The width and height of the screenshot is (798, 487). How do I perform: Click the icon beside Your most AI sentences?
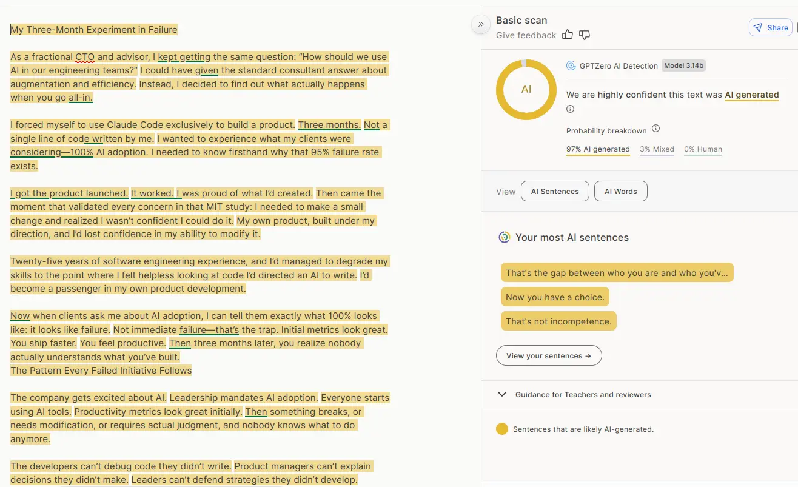(x=504, y=237)
